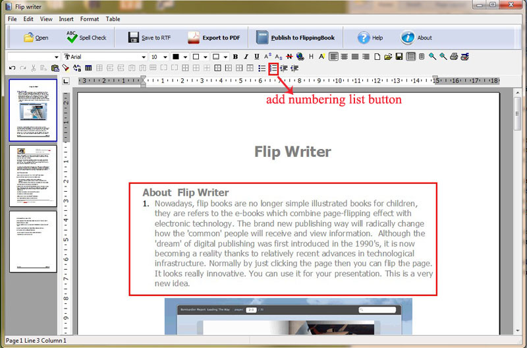Screen dimensions: 527x348
Task: Insert a table using the dark grid icon
Action: click(x=88, y=69)
